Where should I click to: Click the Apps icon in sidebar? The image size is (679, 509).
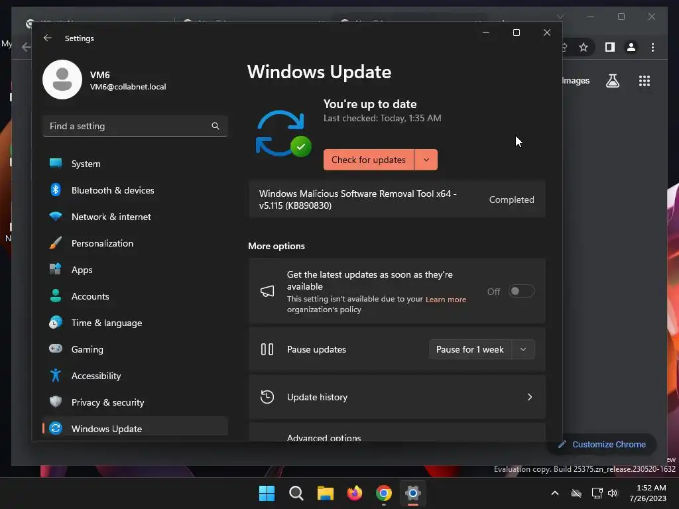56,269
